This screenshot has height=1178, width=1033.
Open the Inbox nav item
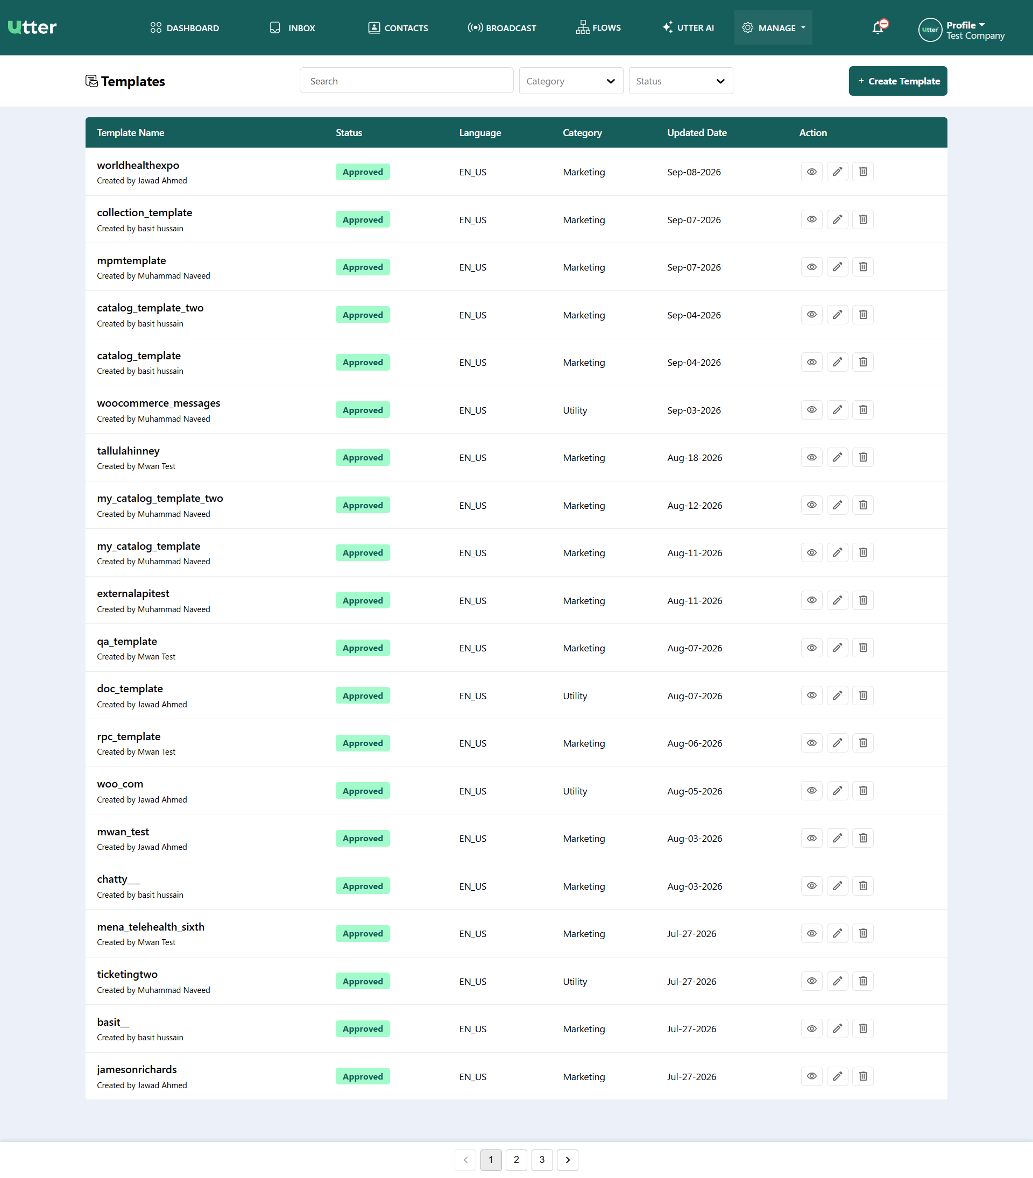tap(292, 27)
